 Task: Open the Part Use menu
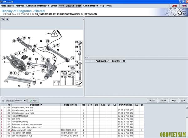click(x=20, y=6)
